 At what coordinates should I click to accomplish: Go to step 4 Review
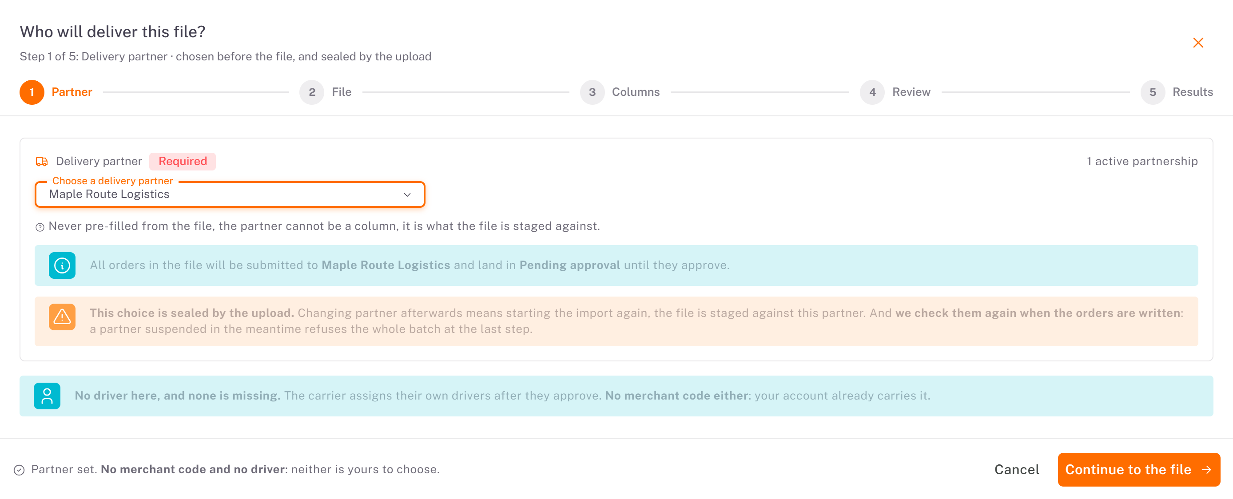point(895,92)
